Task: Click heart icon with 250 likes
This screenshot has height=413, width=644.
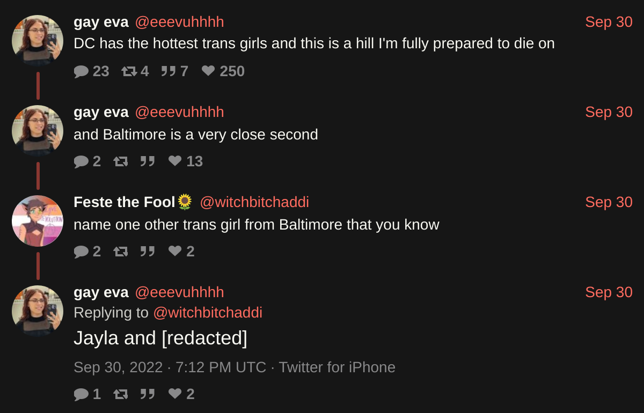Action: pos(208,71)
